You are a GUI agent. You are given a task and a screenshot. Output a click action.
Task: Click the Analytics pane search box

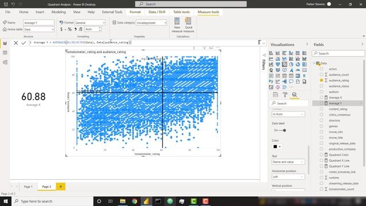coord(289,103)
